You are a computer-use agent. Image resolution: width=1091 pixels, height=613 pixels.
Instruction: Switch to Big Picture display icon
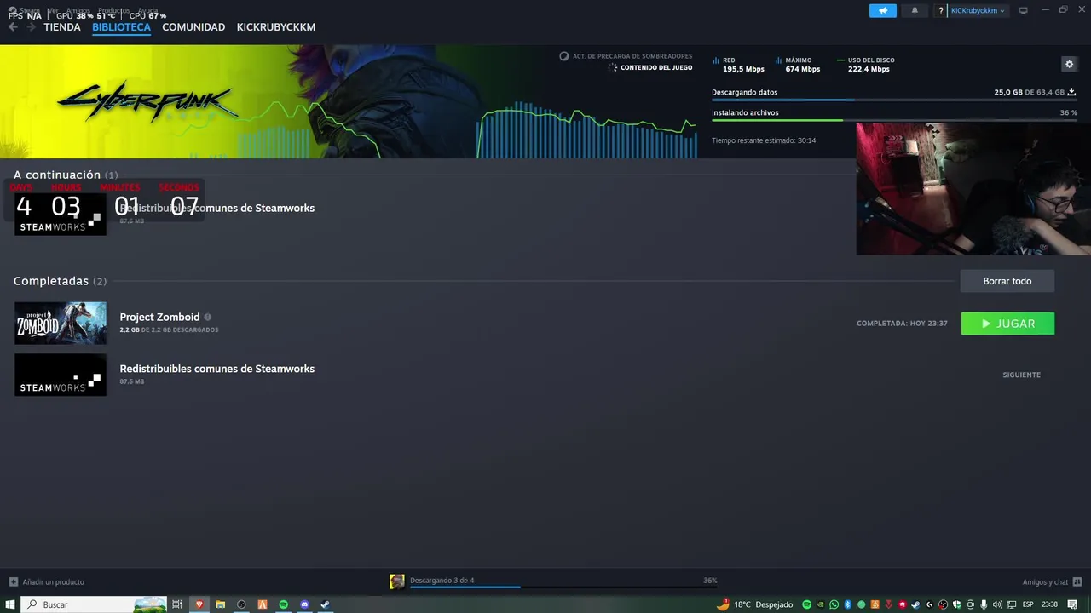(x=1023, y=10)
